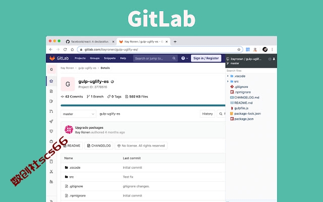This screenshot has width=323, height=202.
Task: Open the Chrome three-dot menu
Action: tap(272, 49)
